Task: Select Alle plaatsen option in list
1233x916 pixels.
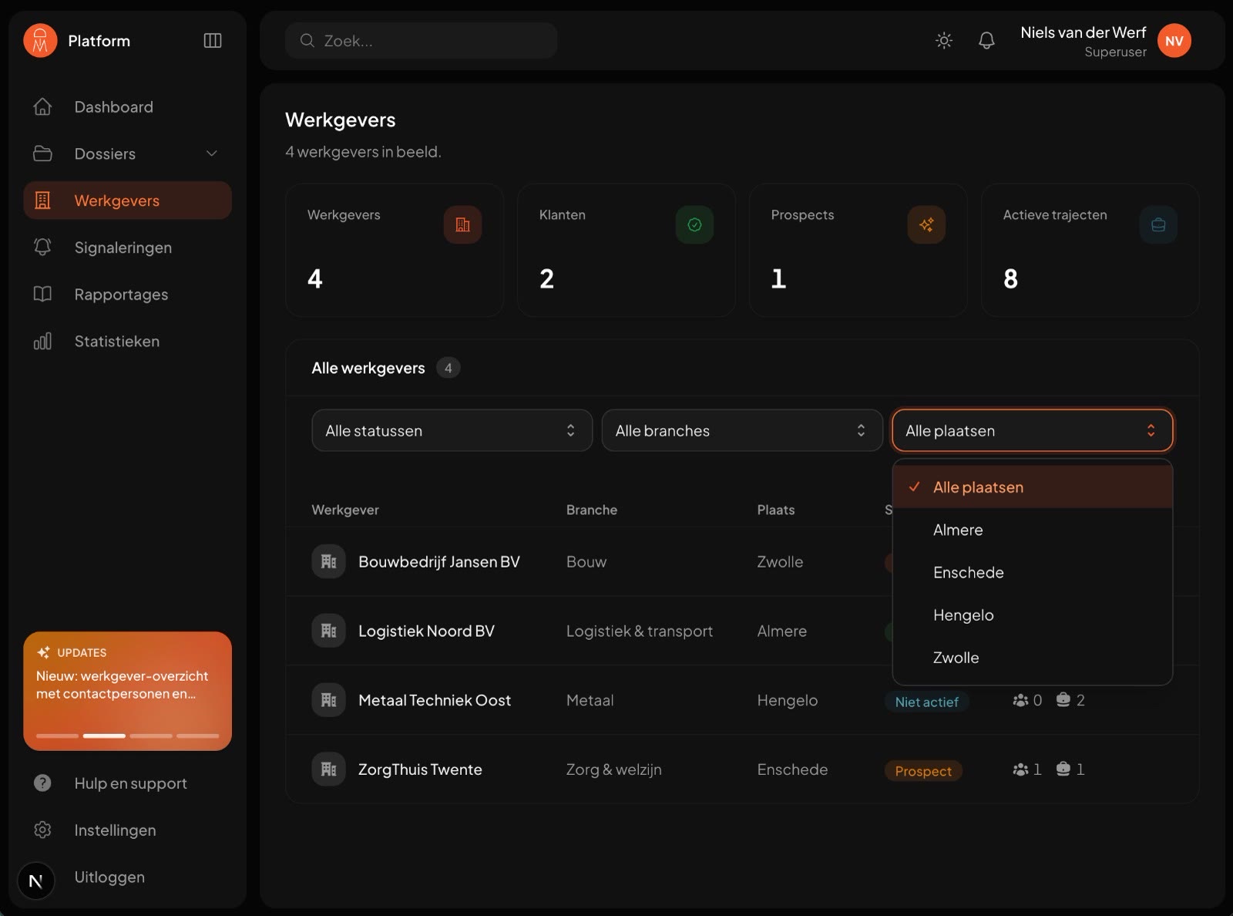Action: [1033, 487]
